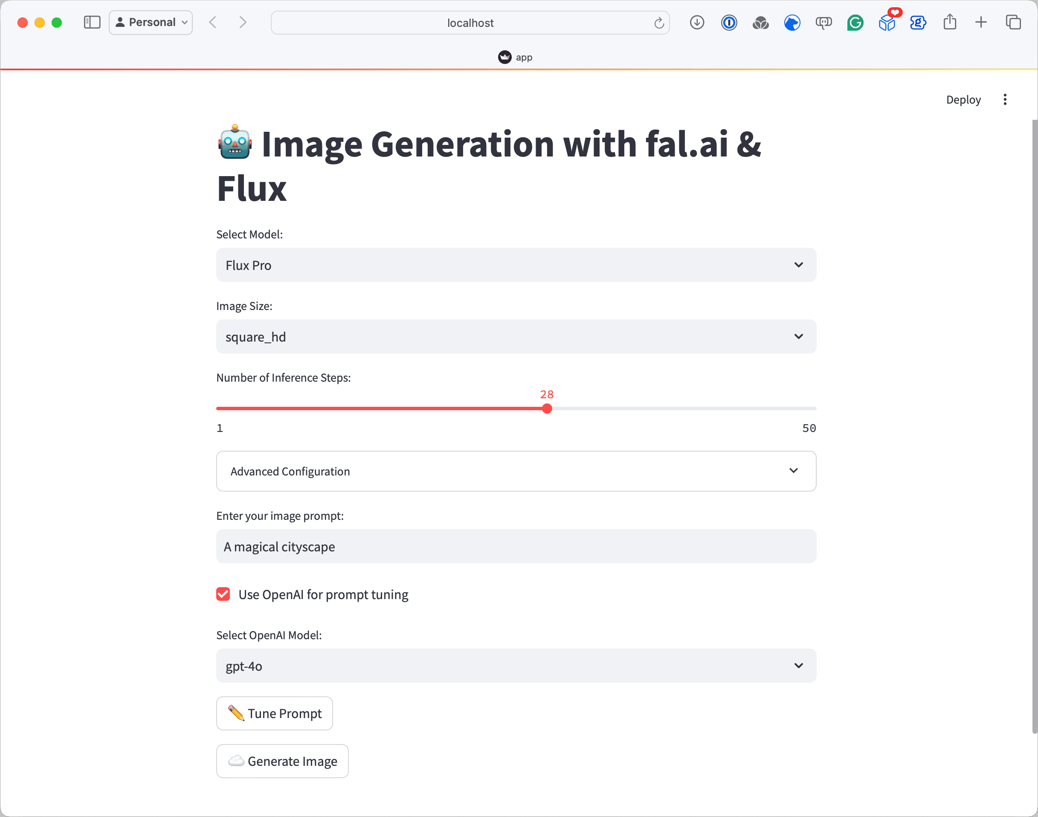Open the Select OpenAI Model dropdown

[x=516, y=666]
